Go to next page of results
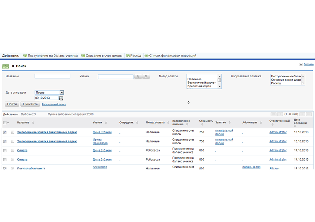The height and width of the screenshot is (222, 315). [302, 114]
